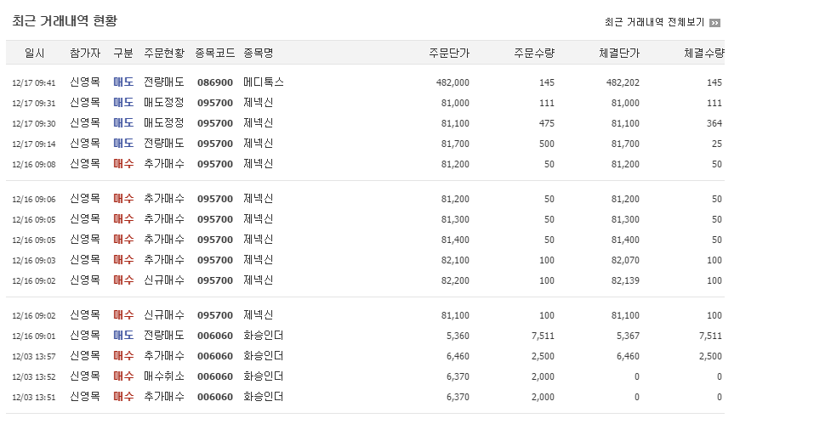This screenshot has width=831, height=424.
Task: Click 화승인더 in the 12/16 09:01 row
Action: [263, 336]
